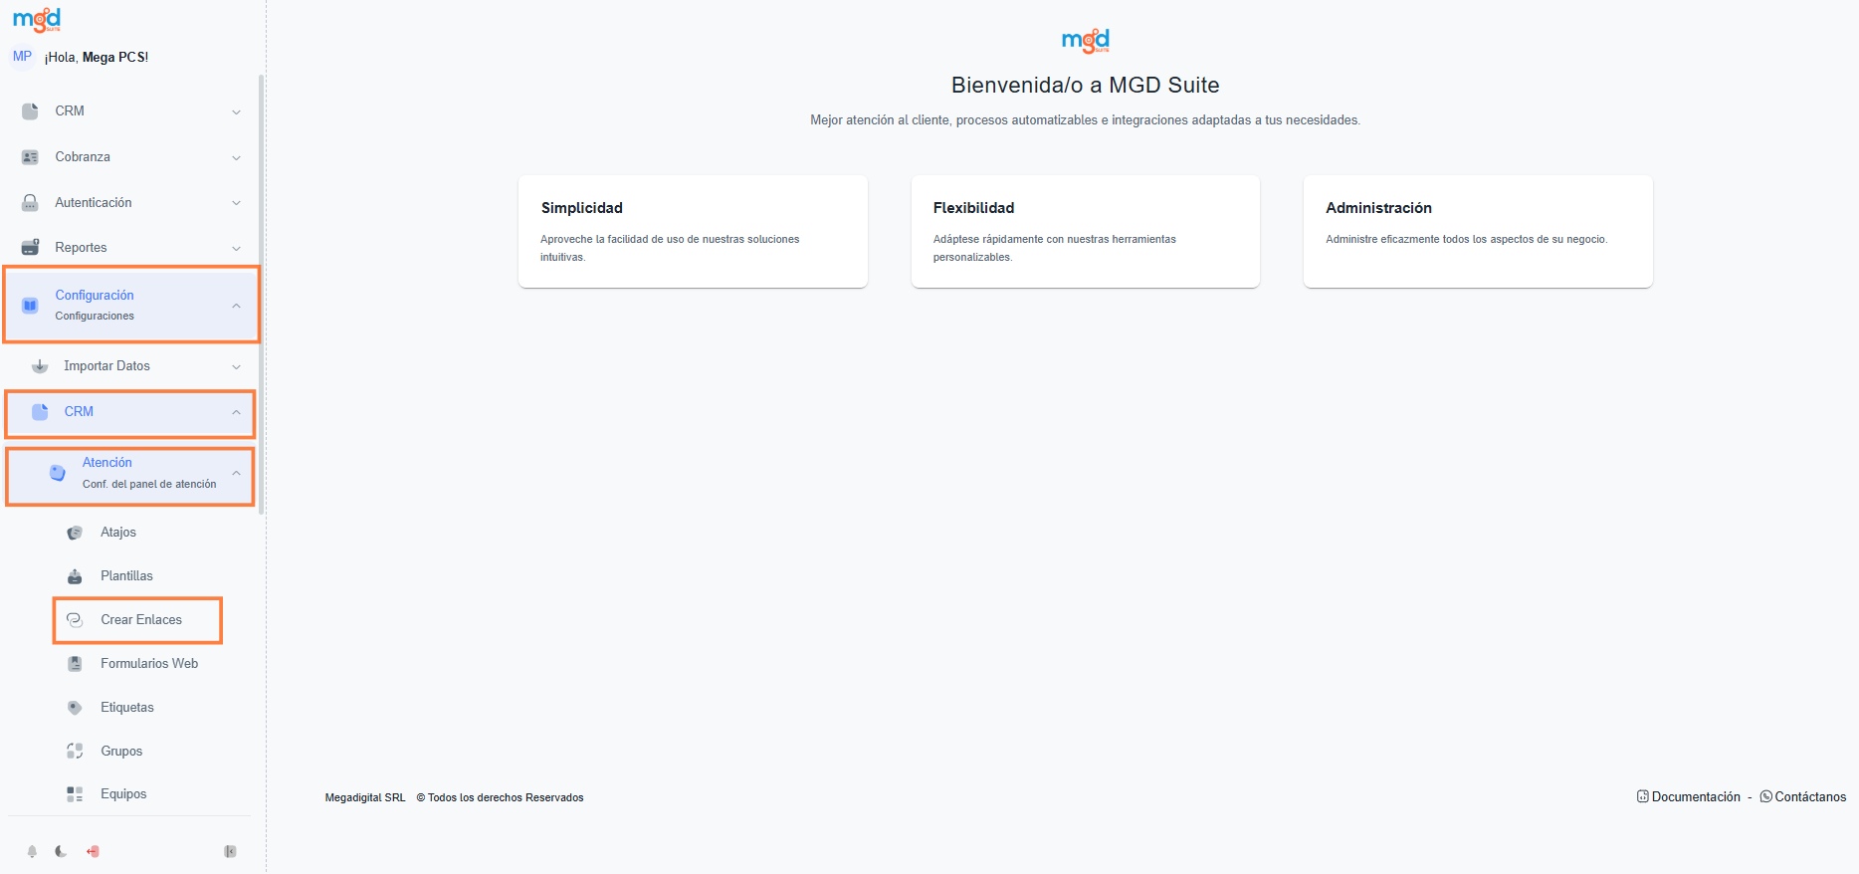1859x874 pixels.
Task: Expand the Cobranza menu chevron
Action: pyautogui.click(x=236, y=157)
